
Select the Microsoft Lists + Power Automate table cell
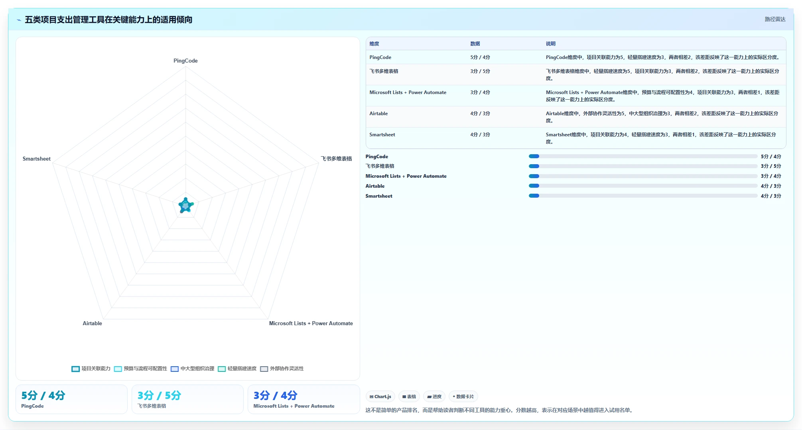click(408, 92)
